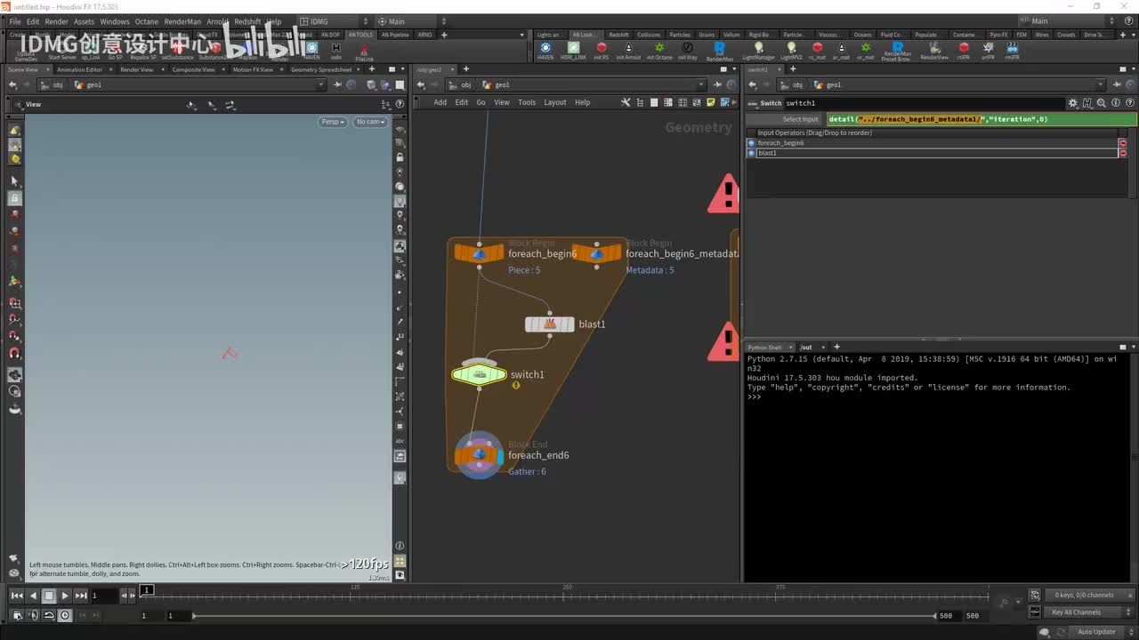Select the switch1 node in network
Viewport: 1139px width, 640px height.
[x=479, y=375]
